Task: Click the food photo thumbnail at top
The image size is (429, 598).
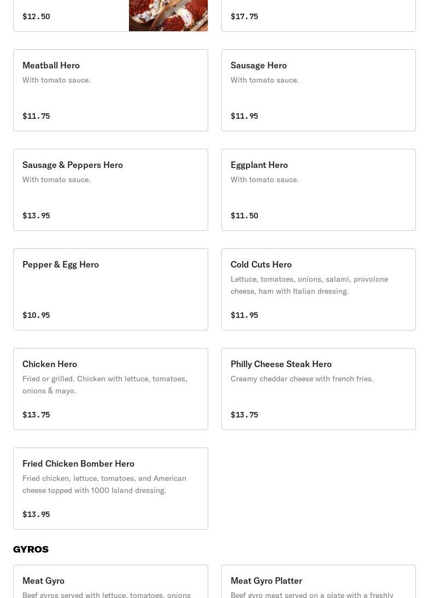Action: pyautogui.click(x=168, y=15)
